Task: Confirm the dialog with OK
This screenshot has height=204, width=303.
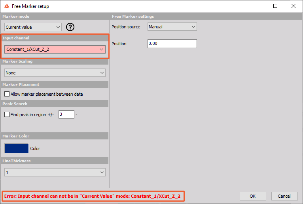Action: click(253, 196)
